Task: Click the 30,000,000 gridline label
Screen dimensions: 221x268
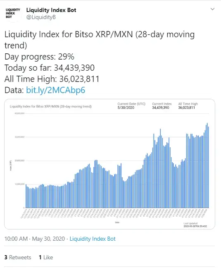Action: [x=20, y=137]
